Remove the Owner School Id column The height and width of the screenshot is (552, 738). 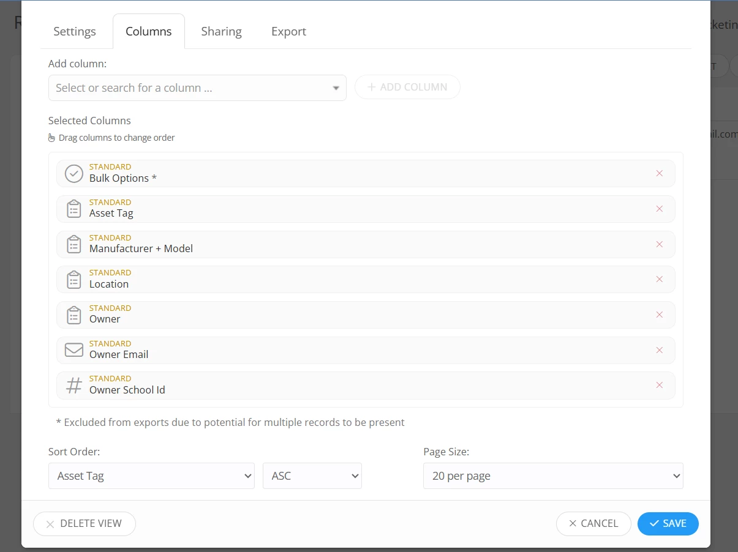[660, 385]
